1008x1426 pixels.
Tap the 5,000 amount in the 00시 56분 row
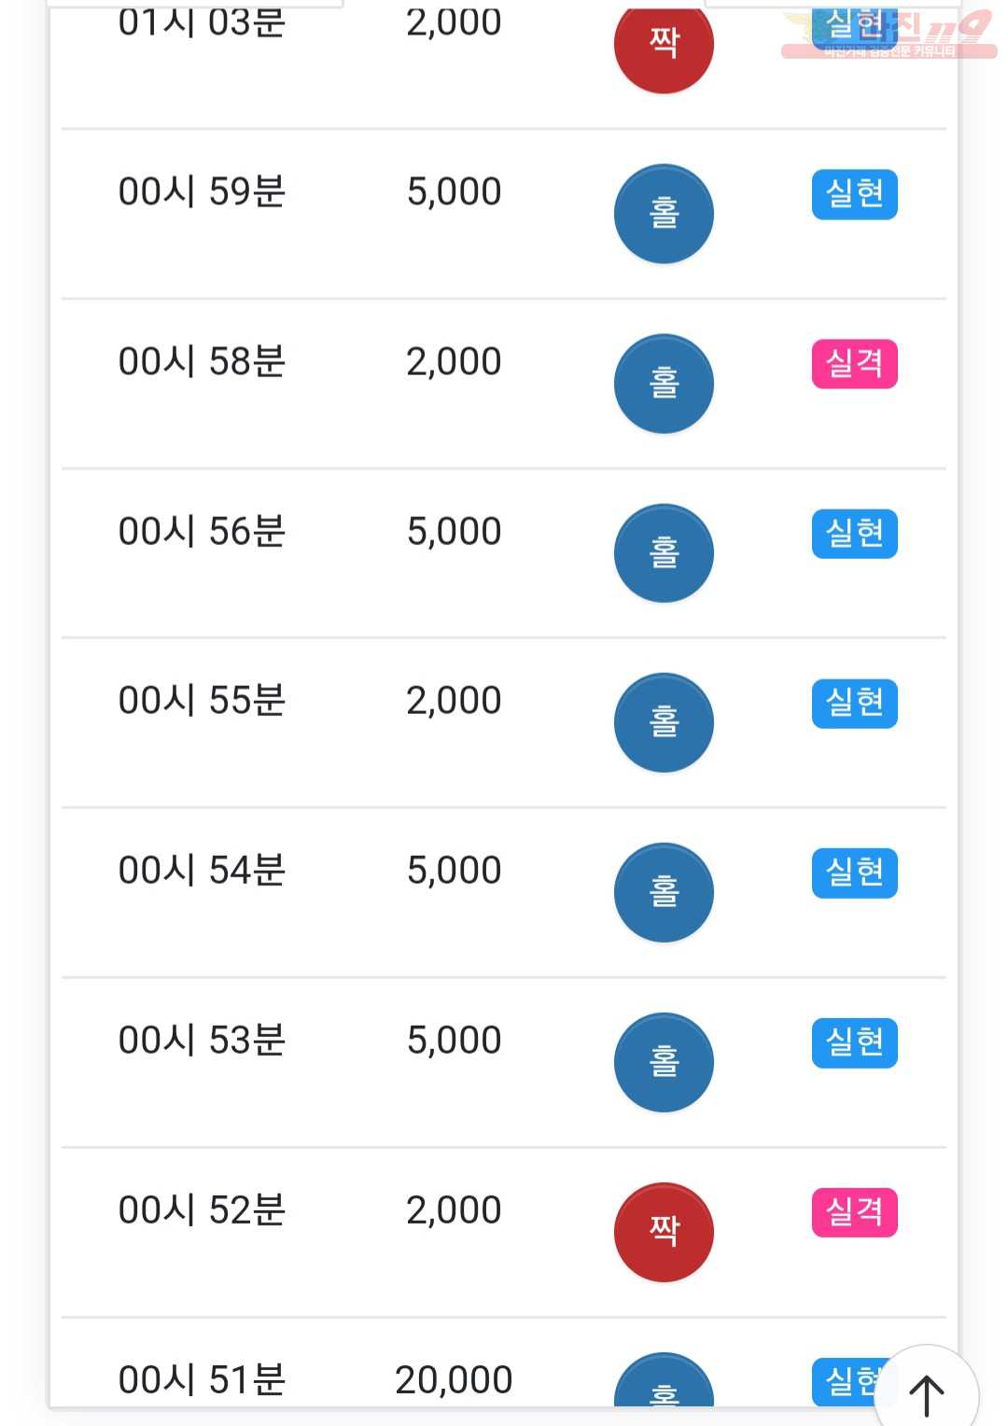coord(454,531)
